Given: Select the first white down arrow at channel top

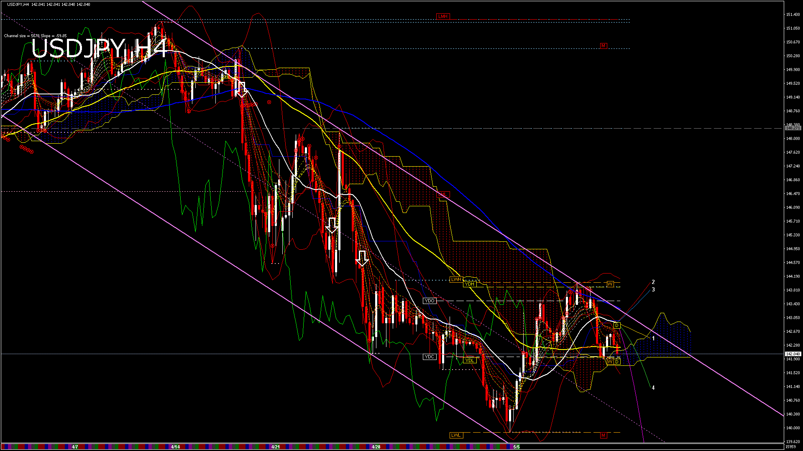Looking at the screenshot, I should [241, 89].
